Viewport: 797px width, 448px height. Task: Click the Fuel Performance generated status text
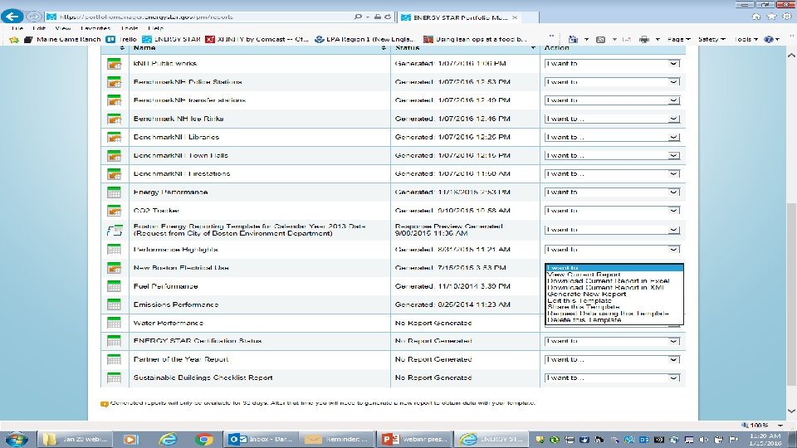coord(452,286)
